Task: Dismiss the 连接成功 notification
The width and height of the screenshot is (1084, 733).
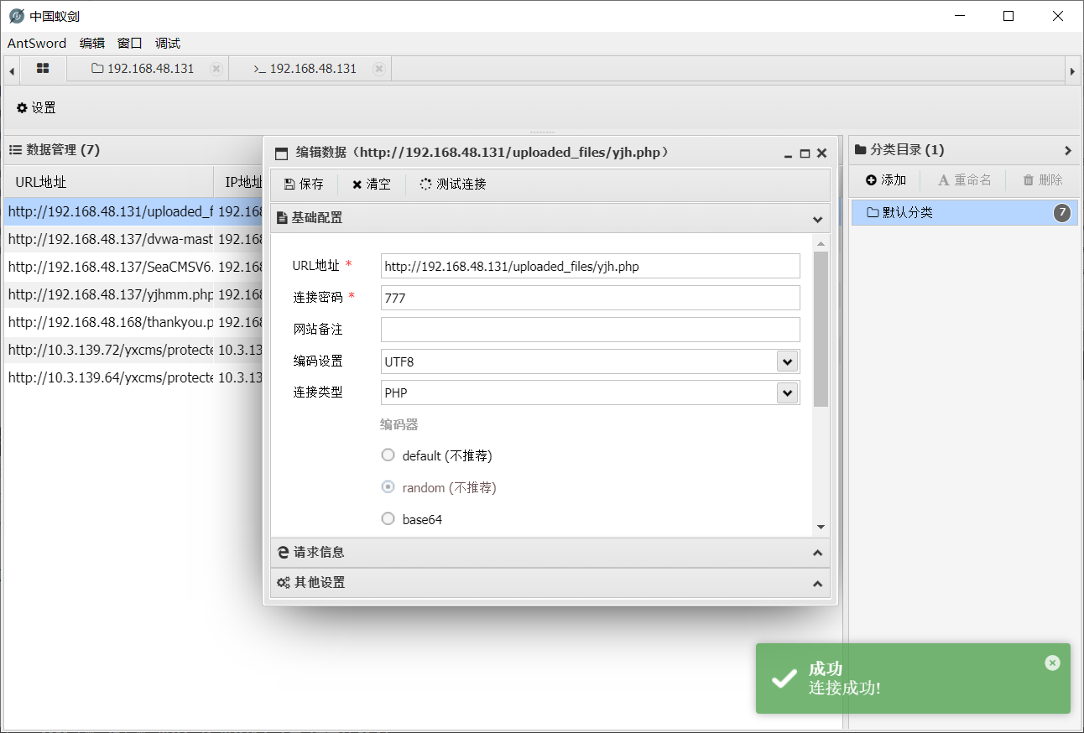Action: (1052, 663)
